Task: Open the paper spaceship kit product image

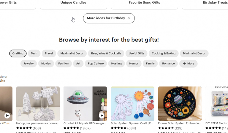Action: coord(38,104)
